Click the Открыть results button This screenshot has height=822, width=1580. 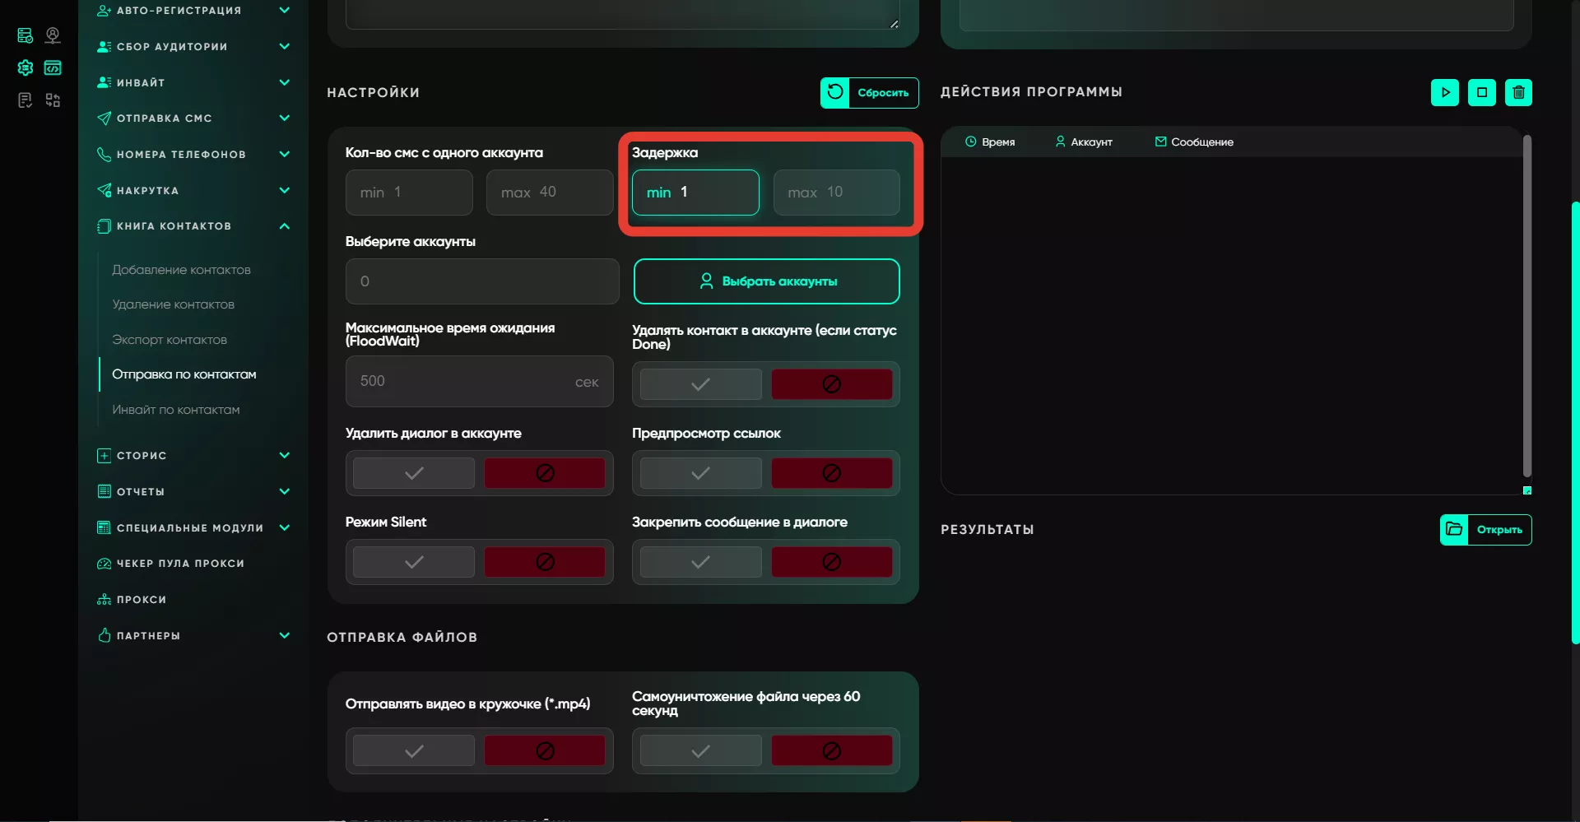[1485, 530]
